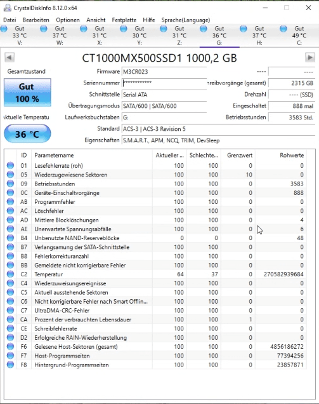
Task: Click status icon for Prozent der verbrauchten Lebensdauer
Action: pyautogui.click(x=10, y=320)
